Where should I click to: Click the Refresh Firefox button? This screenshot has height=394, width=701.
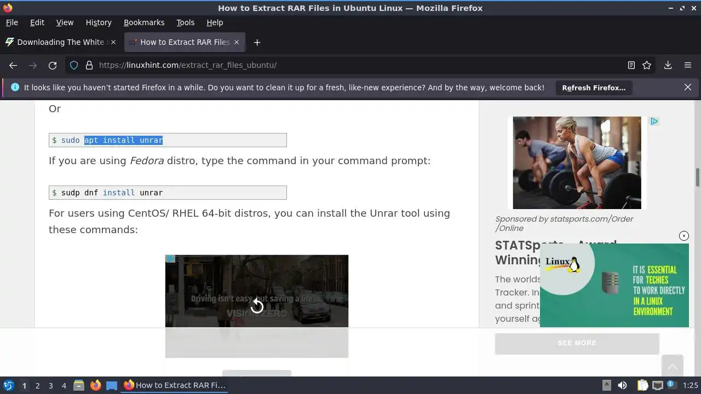tap(594, 88)
